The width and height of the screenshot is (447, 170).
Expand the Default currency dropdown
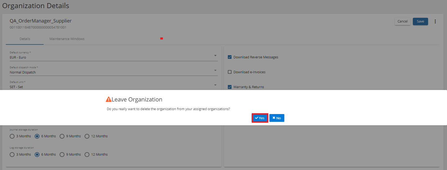pos(215,56)
